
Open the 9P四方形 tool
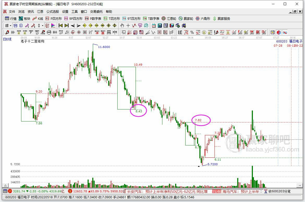pyautogui.click(x=74, y=19)
